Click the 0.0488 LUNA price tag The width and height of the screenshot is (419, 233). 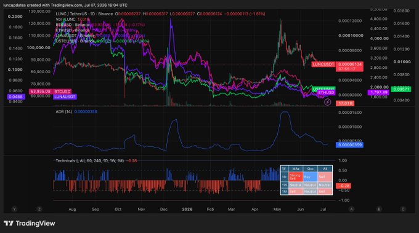(x=16, y=97)
